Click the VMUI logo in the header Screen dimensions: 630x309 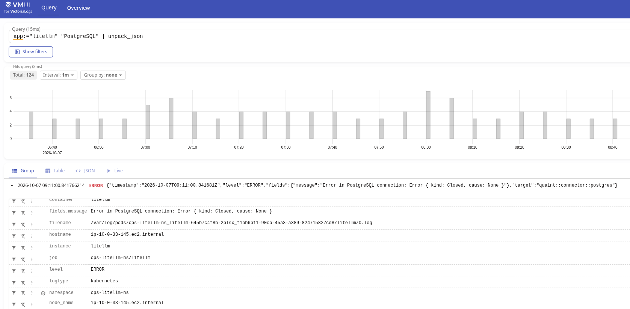coord(18,8)
